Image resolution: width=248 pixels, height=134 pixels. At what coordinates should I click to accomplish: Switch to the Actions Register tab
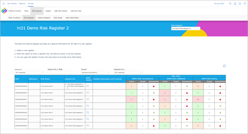pos(44,18)
